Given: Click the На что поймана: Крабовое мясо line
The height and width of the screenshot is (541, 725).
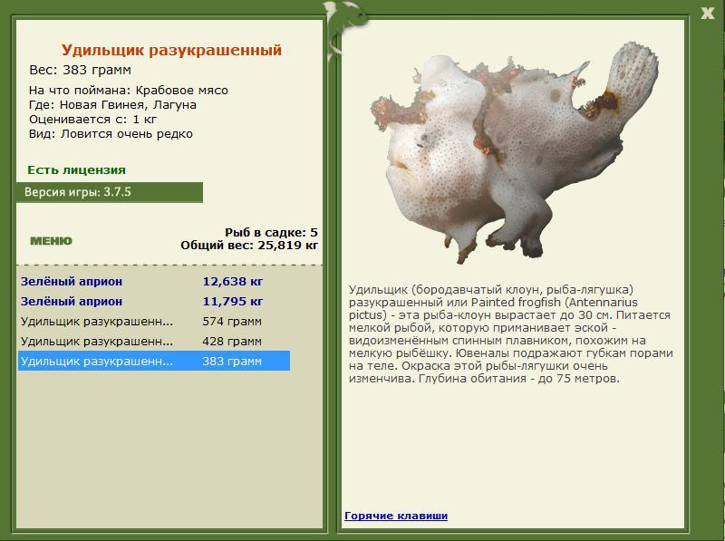Looking at the screenshot, I should [129, 91].
